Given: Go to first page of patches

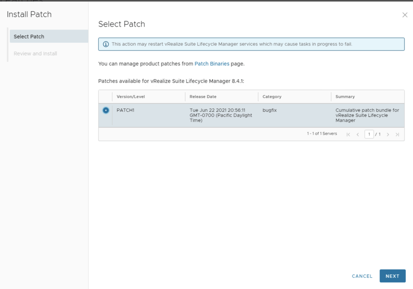Looking at the screenshot, I should (348, 134).
